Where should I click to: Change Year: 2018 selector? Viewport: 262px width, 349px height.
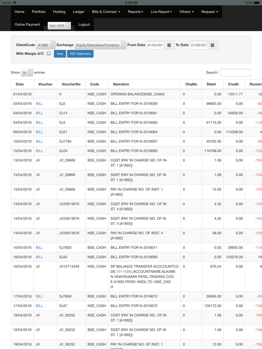pyautogui.click(x=59, y=25)
